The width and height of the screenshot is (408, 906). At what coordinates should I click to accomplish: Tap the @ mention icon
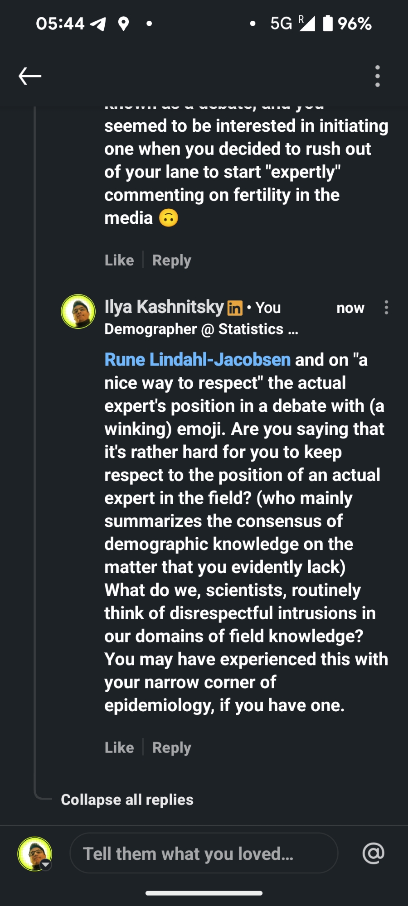(373, 853)
